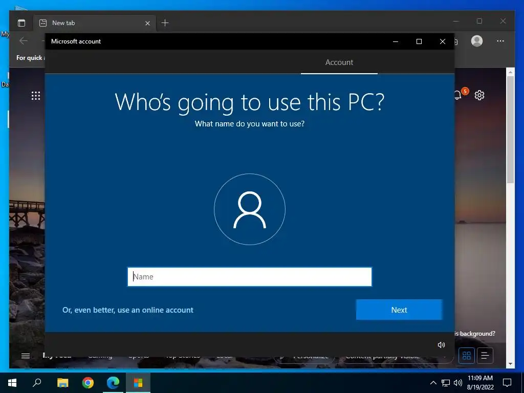Switch Edge feed to list layout
The height and width of the screenshot is (393, 524).
click(485, 356)
